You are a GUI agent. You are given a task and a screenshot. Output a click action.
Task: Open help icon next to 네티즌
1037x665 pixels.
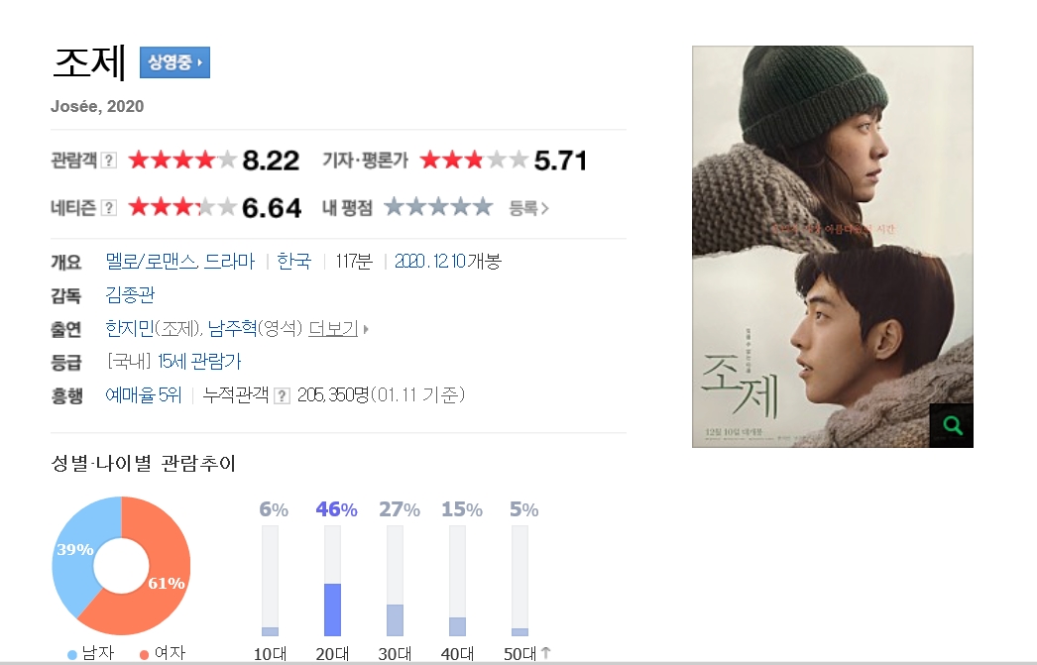pyautogui.click(x=109, y=207)
